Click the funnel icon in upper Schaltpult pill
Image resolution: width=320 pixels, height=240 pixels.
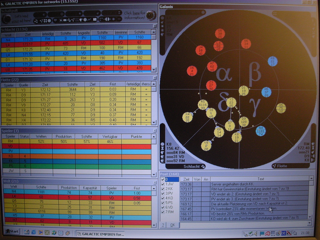pyautogui.click(x=44, y=14)
